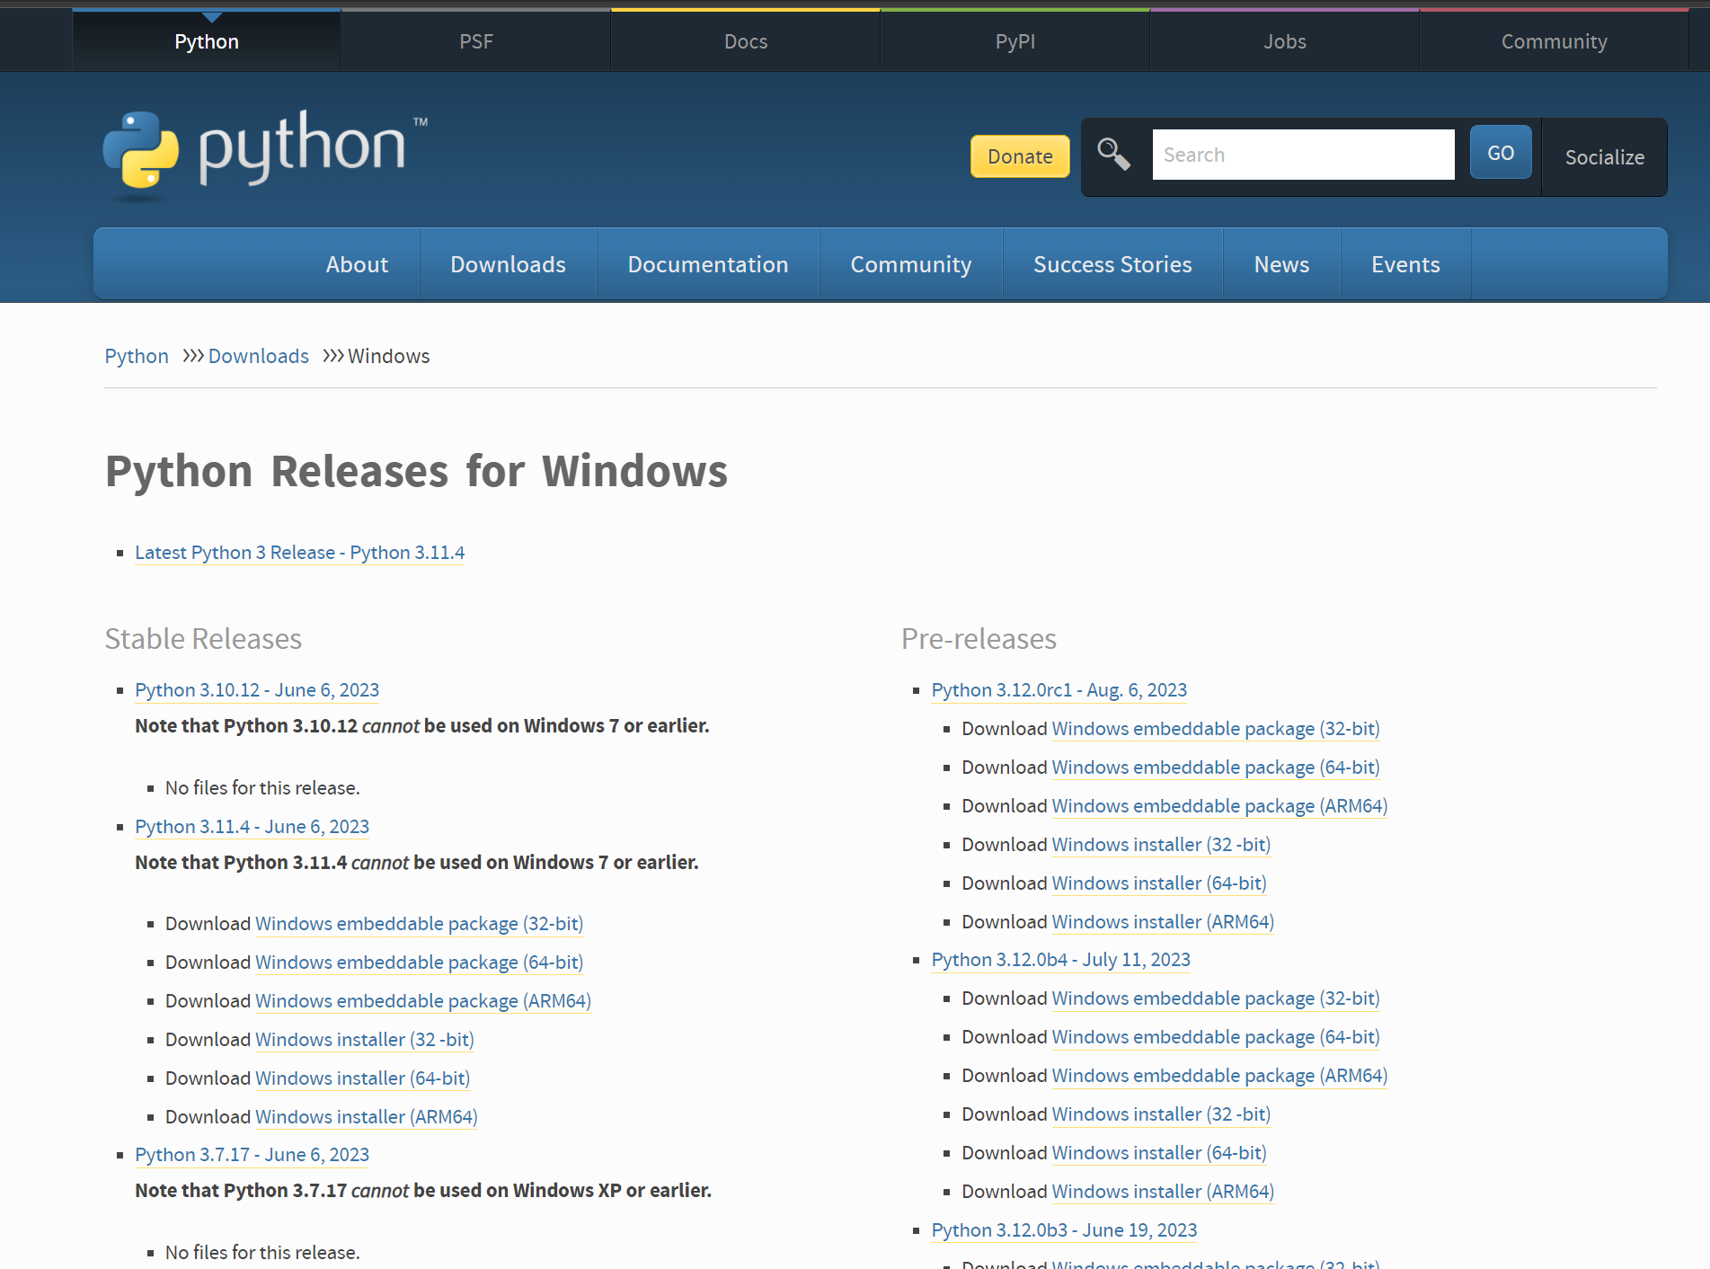1710x1269 pixels.
Task: Open the PyPI top tab
Action: [x=1015, y=41]
